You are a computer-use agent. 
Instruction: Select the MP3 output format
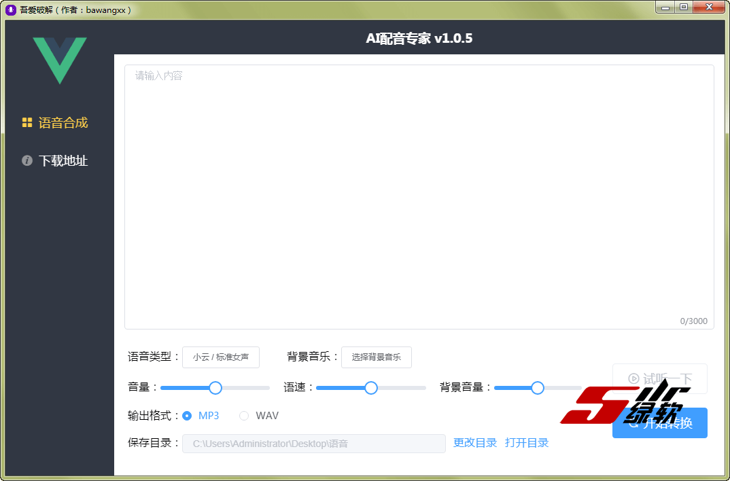pyautogui.click(x=188, y=416)
